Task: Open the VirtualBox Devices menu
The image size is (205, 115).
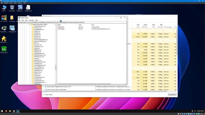Action: 20,3
